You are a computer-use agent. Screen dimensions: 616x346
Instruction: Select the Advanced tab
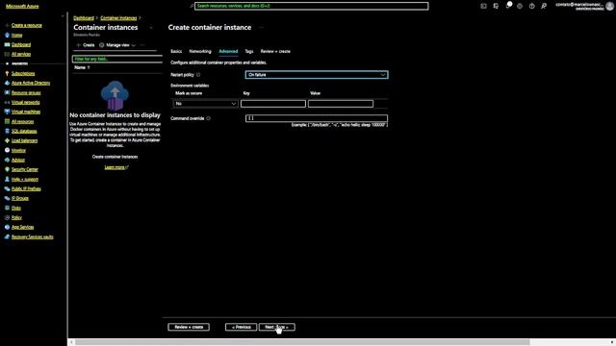[x=228, y=51]
